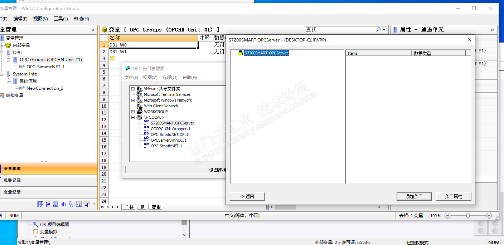Select row header 2 in variables table
Screen dimensions: 504x245
click(104, 52)
